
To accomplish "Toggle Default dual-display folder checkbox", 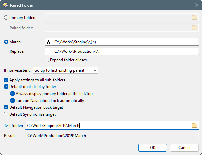I will click(6, 87).
